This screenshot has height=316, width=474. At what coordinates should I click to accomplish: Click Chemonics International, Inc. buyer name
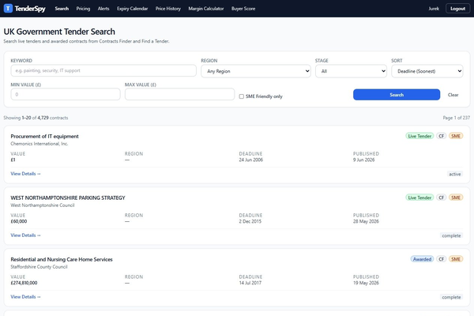(39, 144)
